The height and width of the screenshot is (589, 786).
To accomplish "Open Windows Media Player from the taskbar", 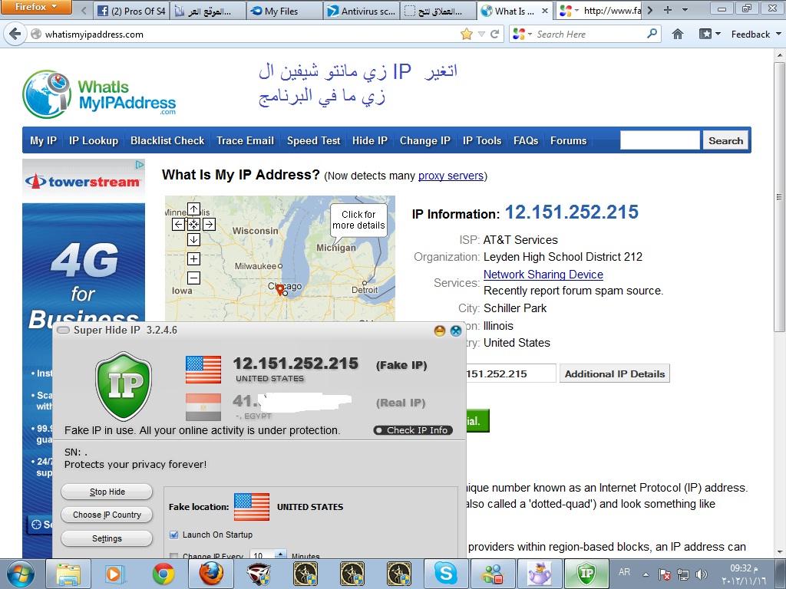I will (x=114, y=574).
